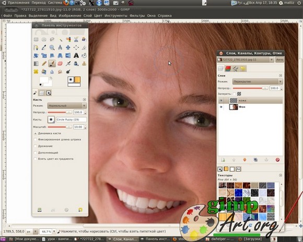
Task: Pick the Move tool
Action: [x=68, y=47]
